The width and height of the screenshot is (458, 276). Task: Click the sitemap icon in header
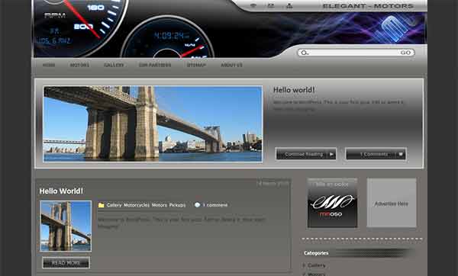click(x=289, y=5)
